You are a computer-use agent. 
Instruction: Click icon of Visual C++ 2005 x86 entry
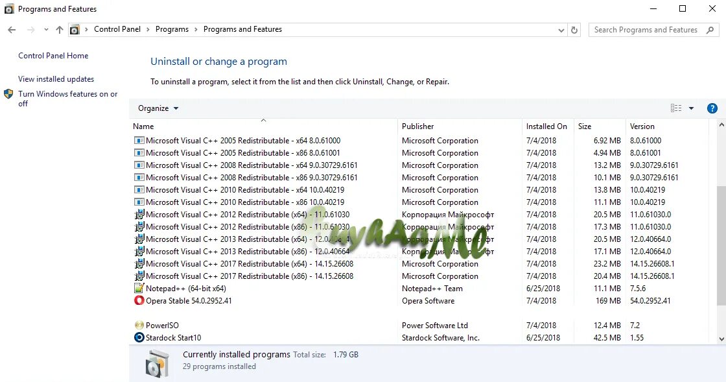click(x=139, y=153)
